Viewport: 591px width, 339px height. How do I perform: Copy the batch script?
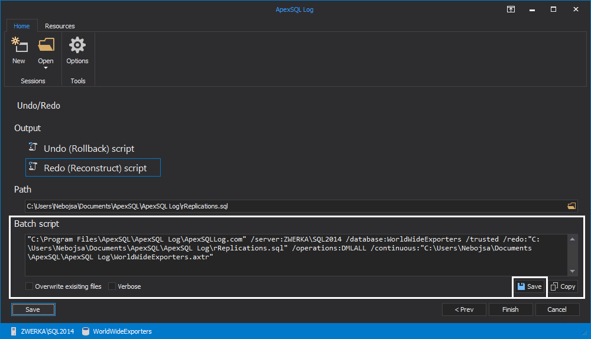click(563, 286)
